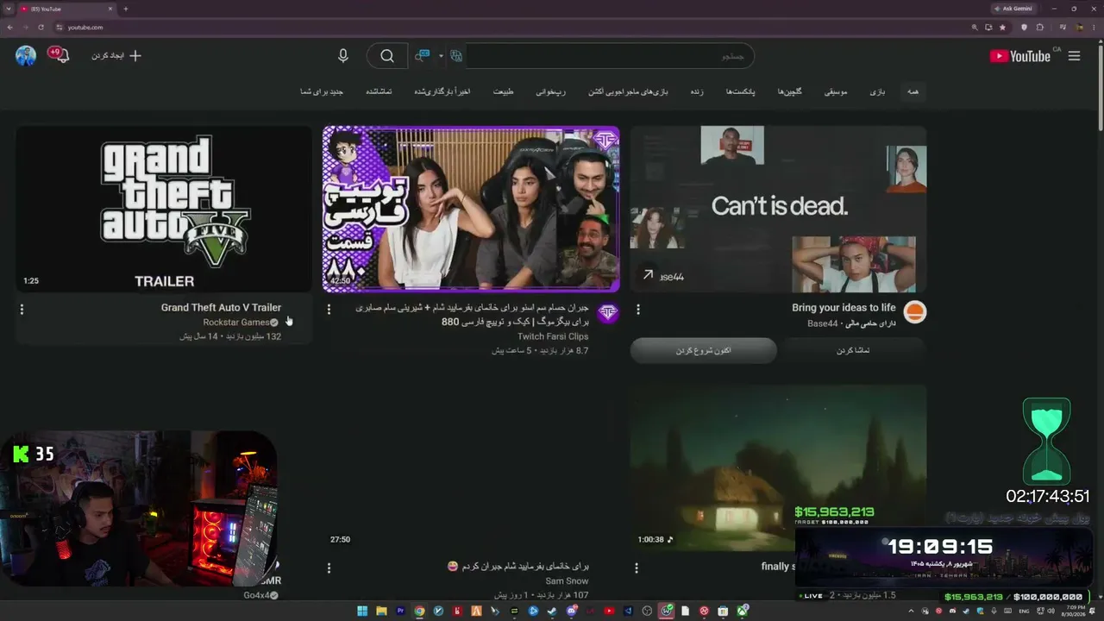Click the 'Bring your ideas to life' ad title
The image size is (1104, 621).
point(844,308)
